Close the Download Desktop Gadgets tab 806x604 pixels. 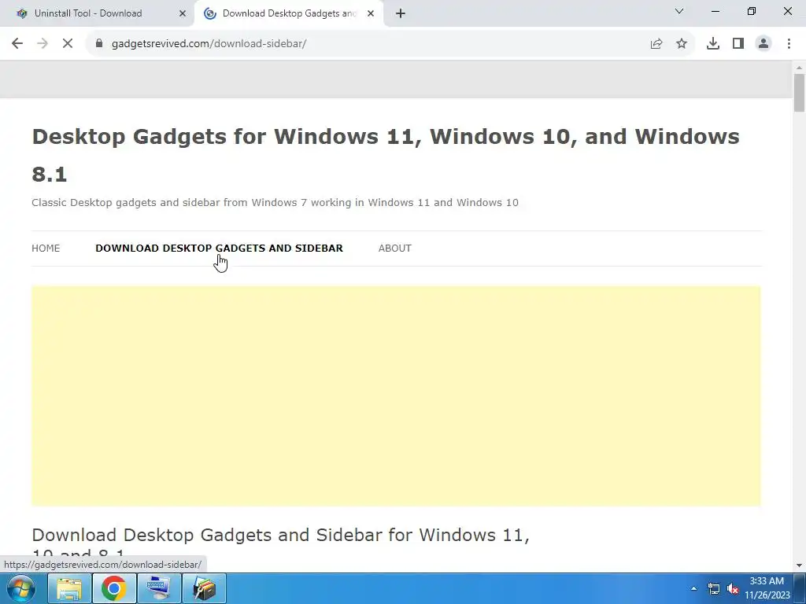click(x=371, y=13)
